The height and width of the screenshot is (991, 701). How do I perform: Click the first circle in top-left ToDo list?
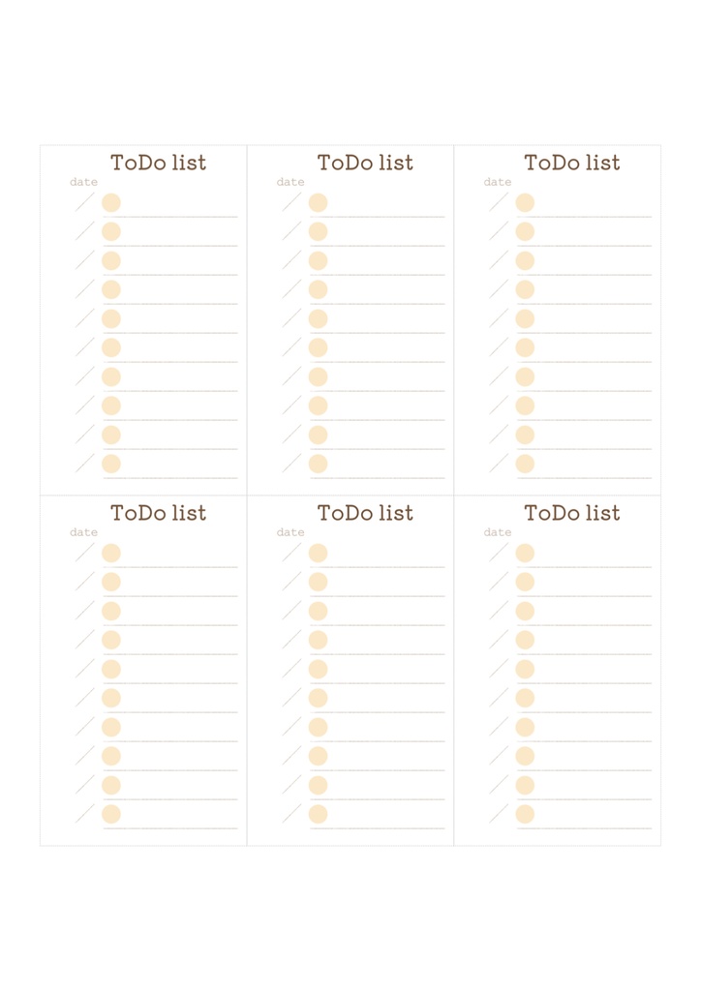pyautogui.click(x=111, y=202)
